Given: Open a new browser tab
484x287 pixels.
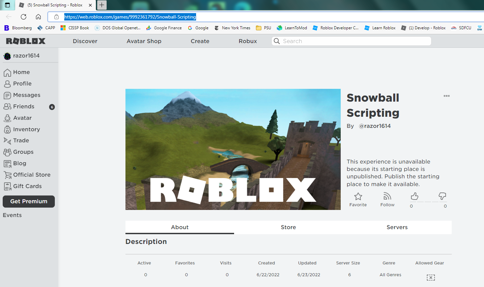Looking at the screenshot, I should point(102,5).
